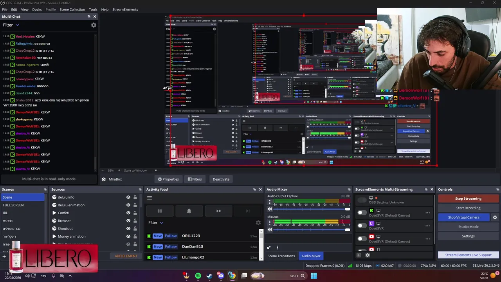Switch to Audio Mixer tab
This screenshot has width=501, height=282.
tap(311, 256)
